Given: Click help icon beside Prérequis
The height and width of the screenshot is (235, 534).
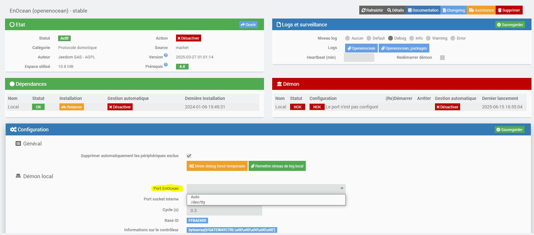Looking at the screenshot, I should pos(166,65).
